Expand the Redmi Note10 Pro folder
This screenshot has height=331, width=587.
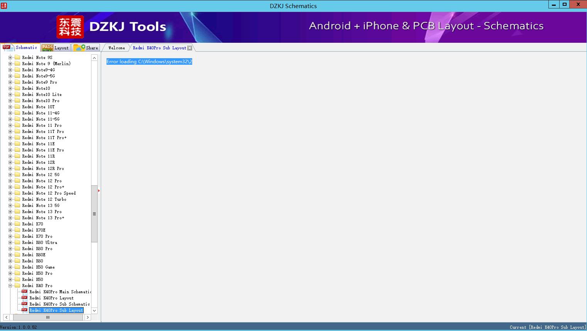click(10, 101)
